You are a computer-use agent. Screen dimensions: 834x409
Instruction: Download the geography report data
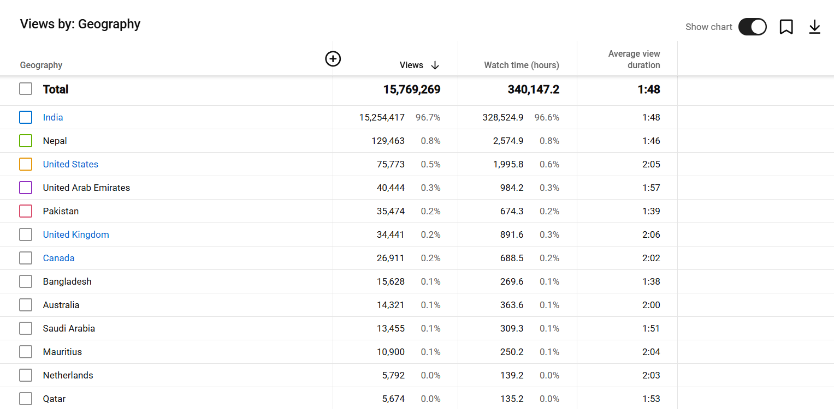(x=814, y=27)
